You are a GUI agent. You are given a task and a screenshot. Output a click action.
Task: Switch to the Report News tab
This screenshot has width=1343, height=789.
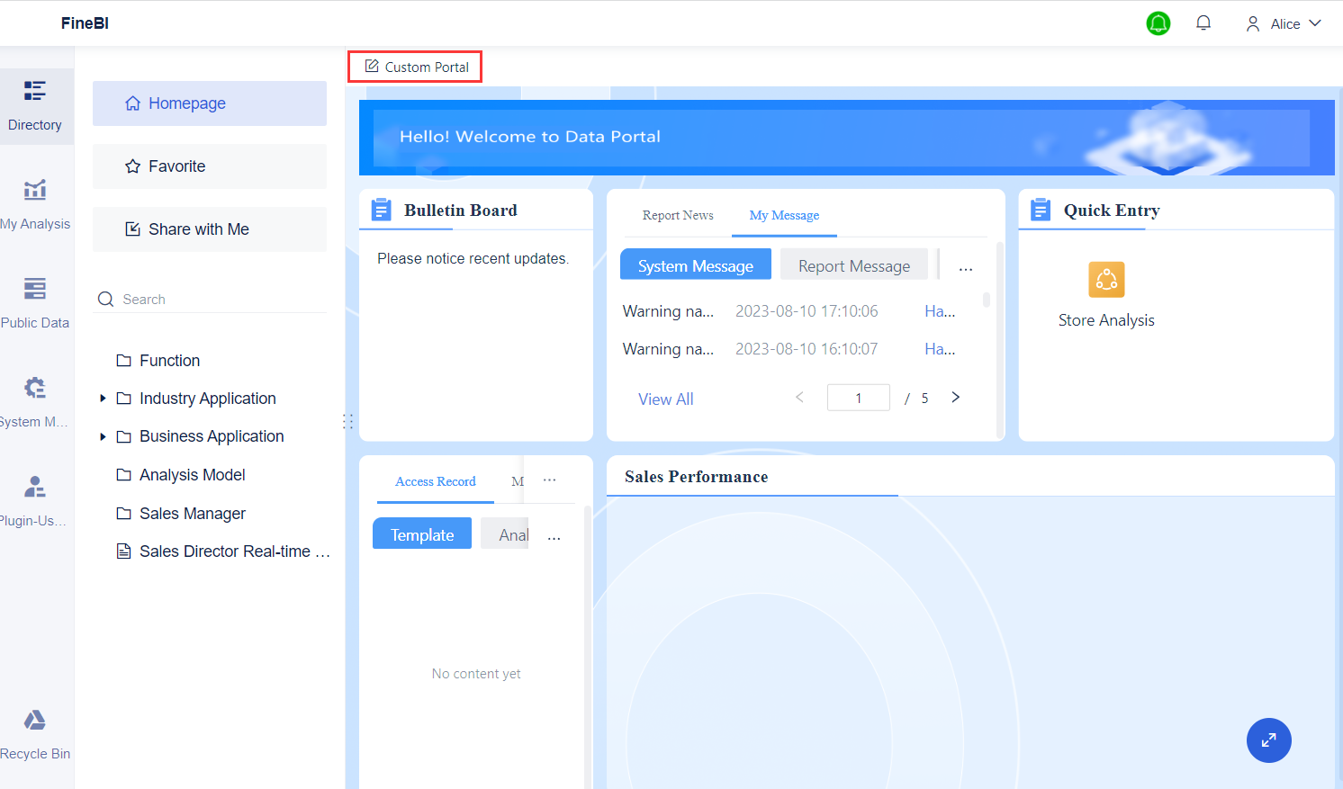pyautogui.click(x=678, y=215)
